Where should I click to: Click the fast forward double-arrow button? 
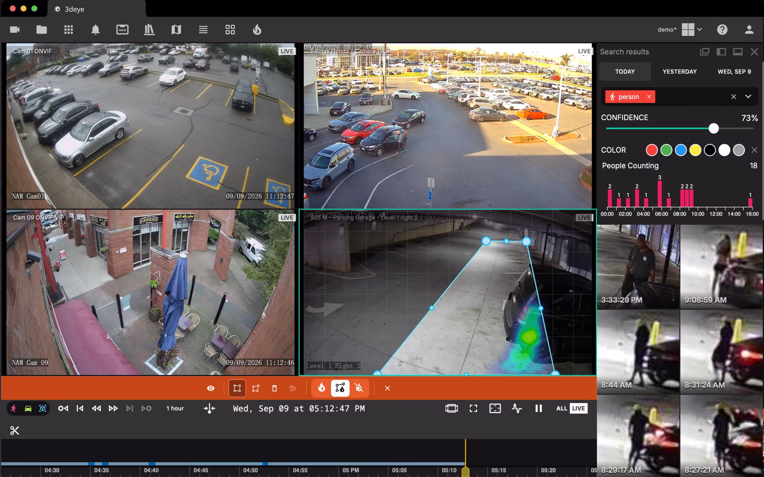pos(113,408)
